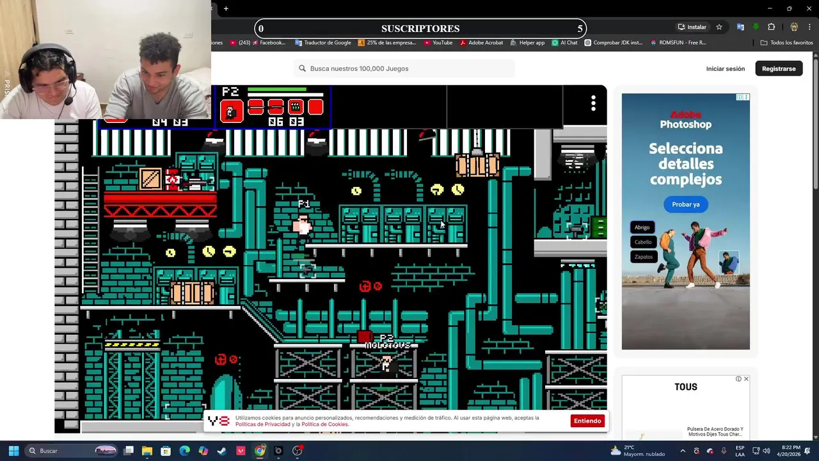Open the Comprobar JDK inst... bookmark
Viewport: 819px width, 461px height.
[614, 42]
